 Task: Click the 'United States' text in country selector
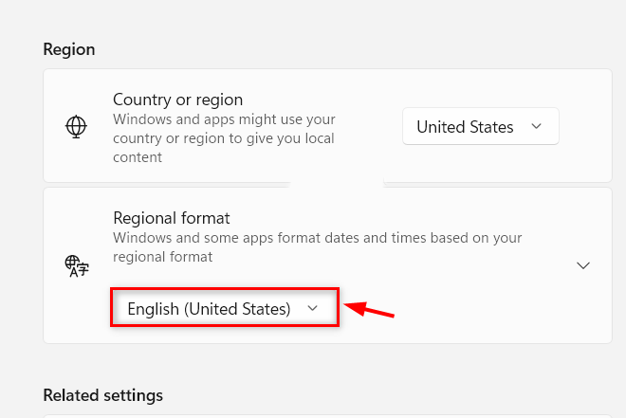click(465, 127)
